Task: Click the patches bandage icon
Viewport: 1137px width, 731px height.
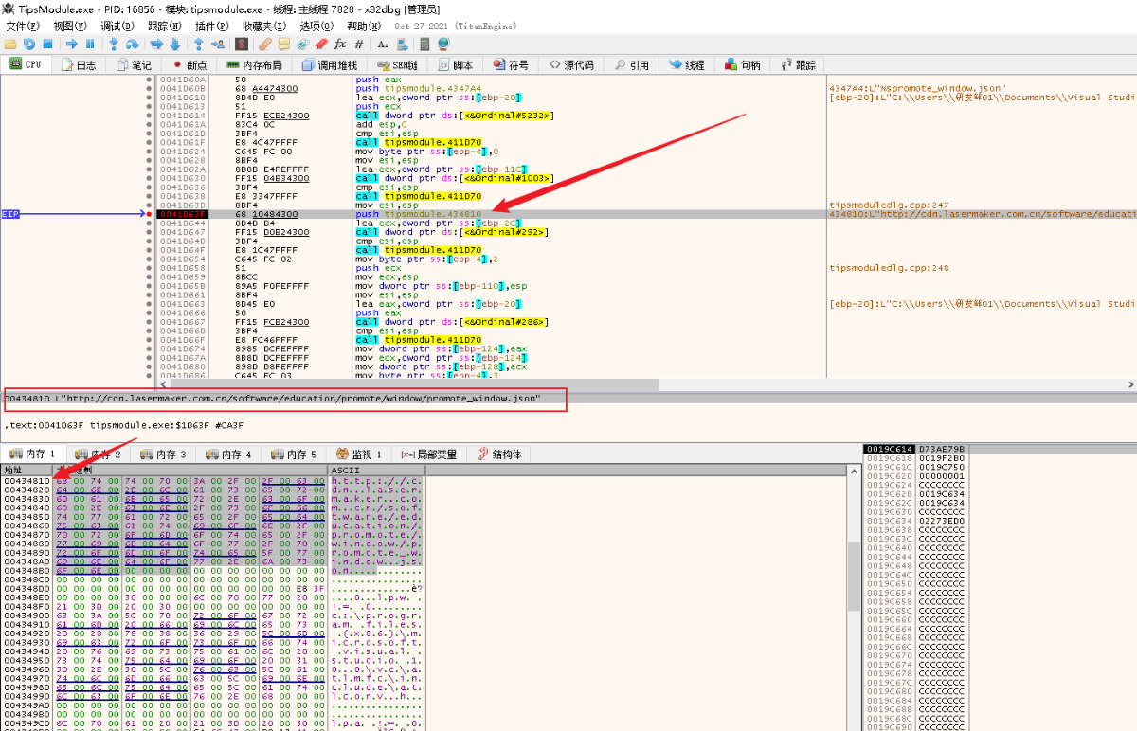Action: [265, 44]
